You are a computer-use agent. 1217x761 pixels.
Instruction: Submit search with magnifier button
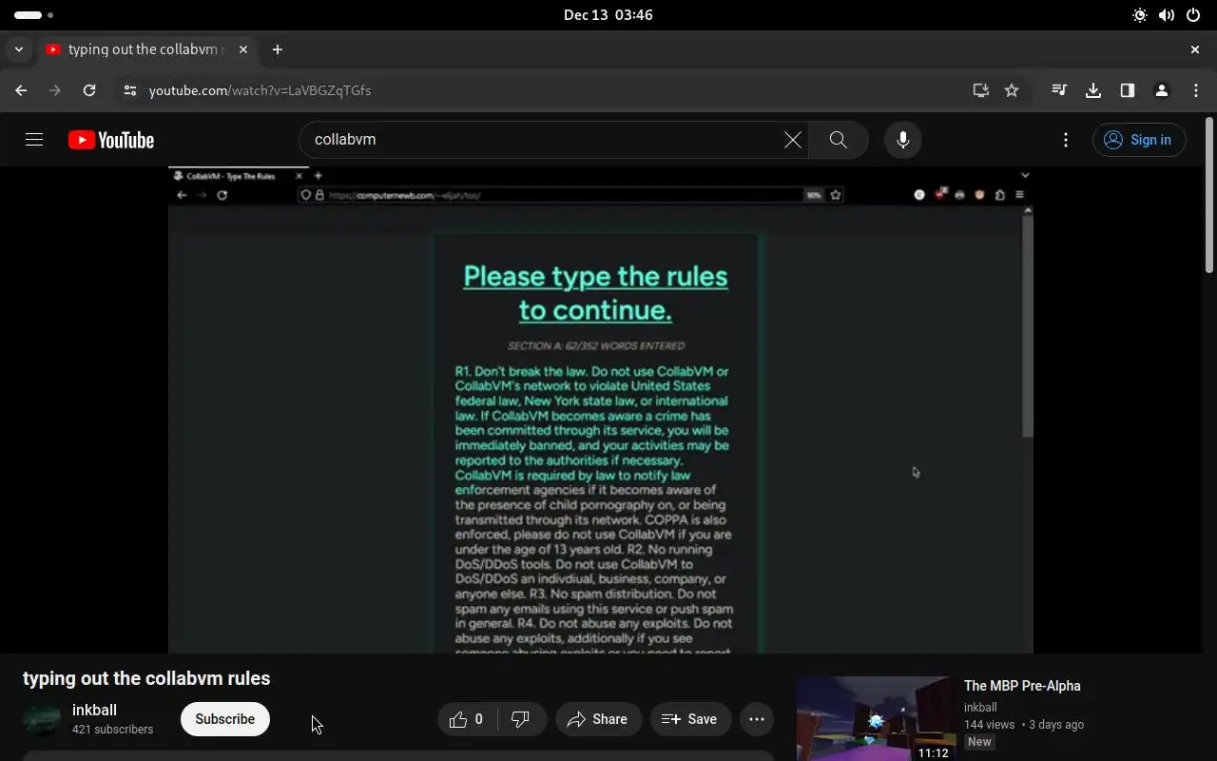click(x=838, y=140)
